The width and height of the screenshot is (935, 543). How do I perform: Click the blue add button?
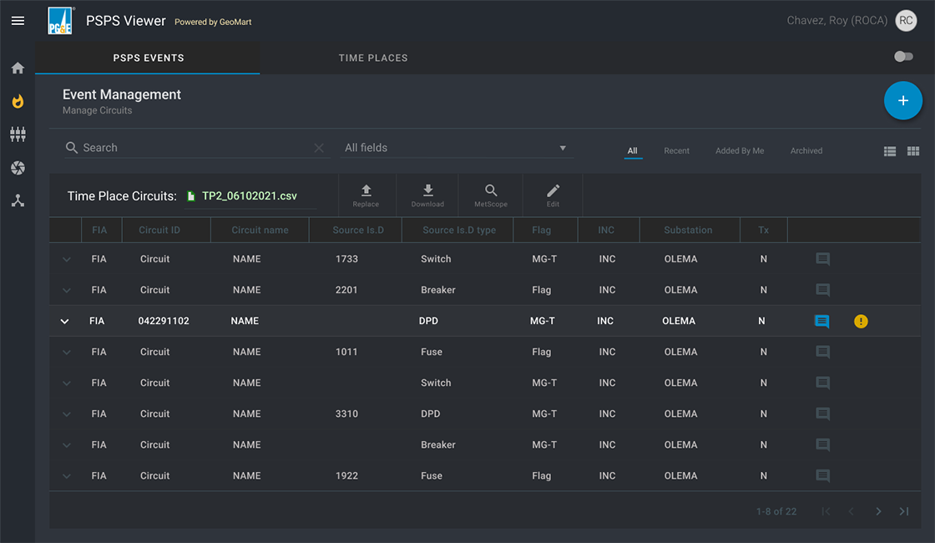[x=902, y=101]
